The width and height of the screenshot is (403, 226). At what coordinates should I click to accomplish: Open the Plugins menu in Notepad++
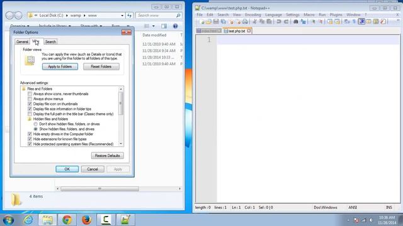(336, 14)
